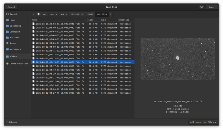Click the NGC 6720 preview image
This screenshot has width=223, height=130.
click(x=178, y=59)
